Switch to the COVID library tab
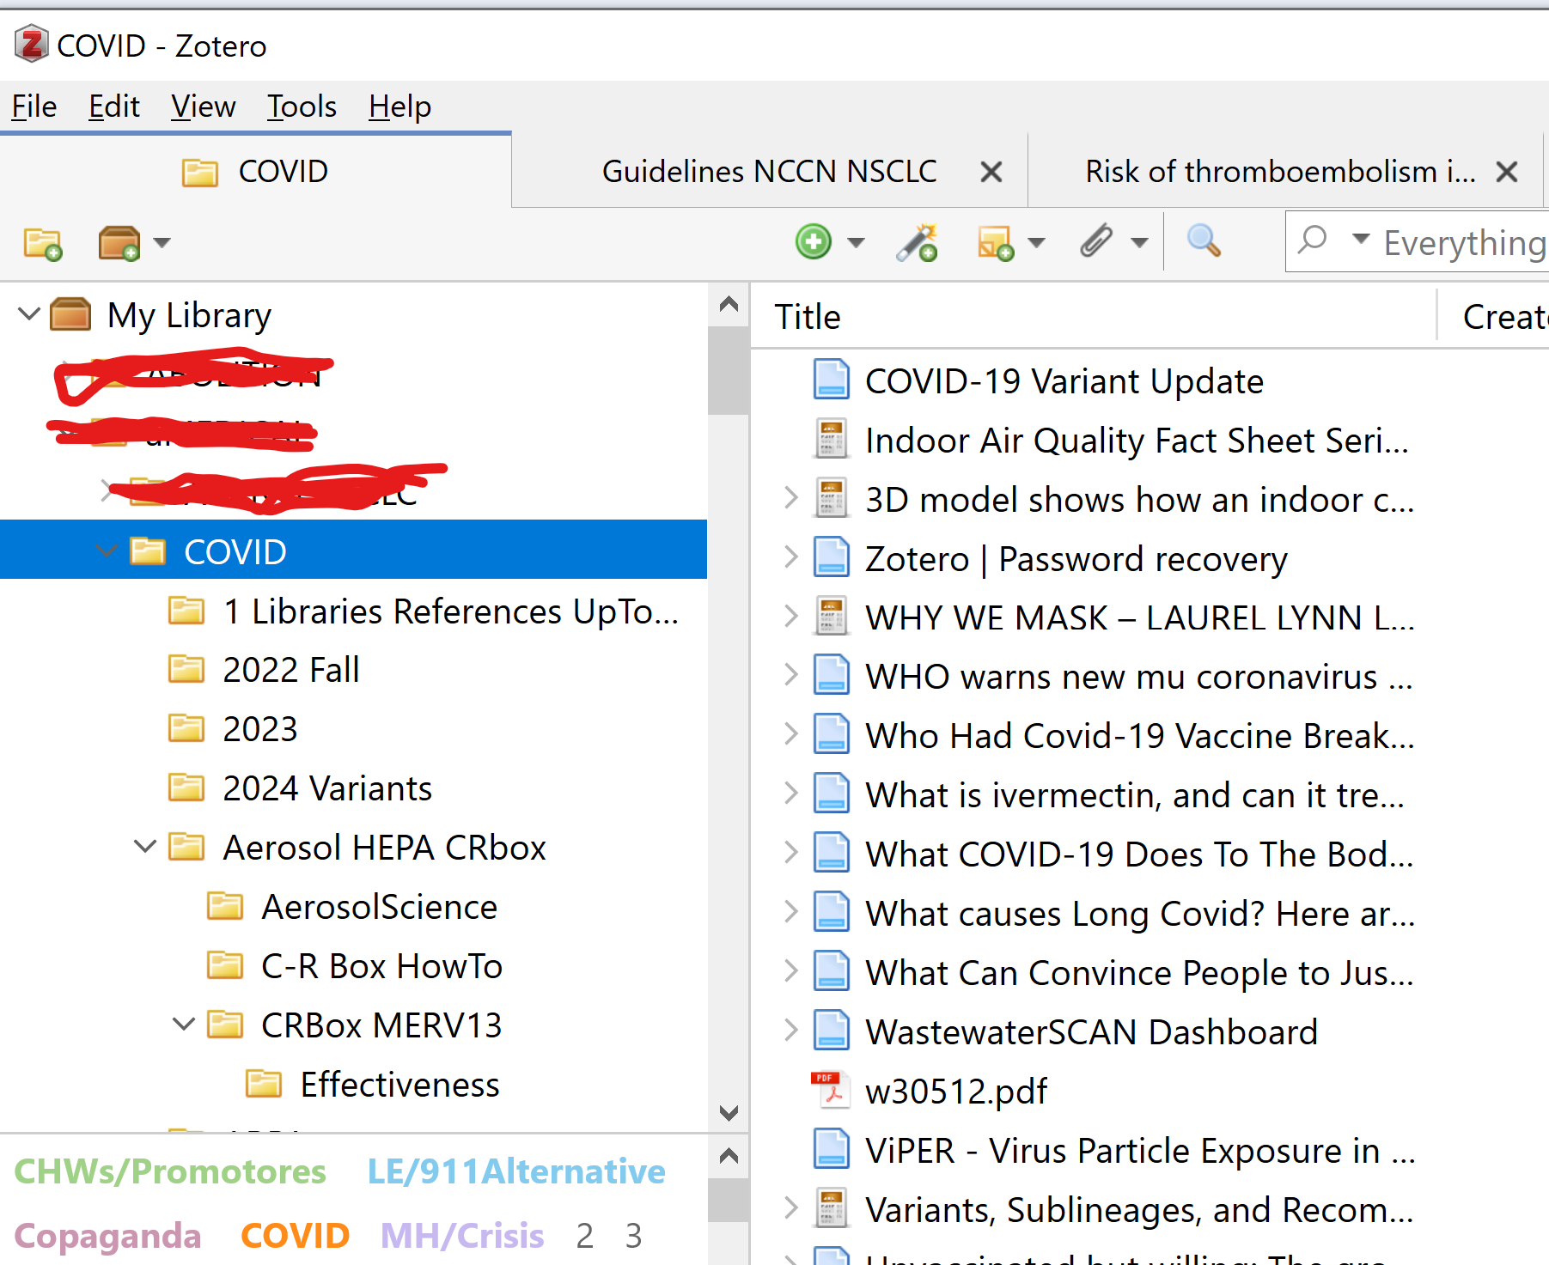 click(x=255, y=172)
